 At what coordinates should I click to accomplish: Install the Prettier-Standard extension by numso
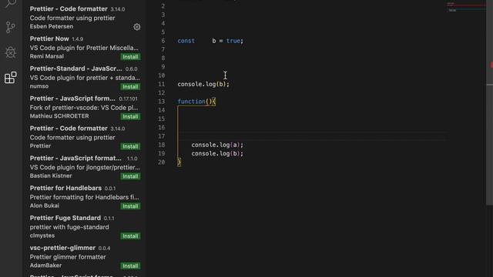point(130,87)
